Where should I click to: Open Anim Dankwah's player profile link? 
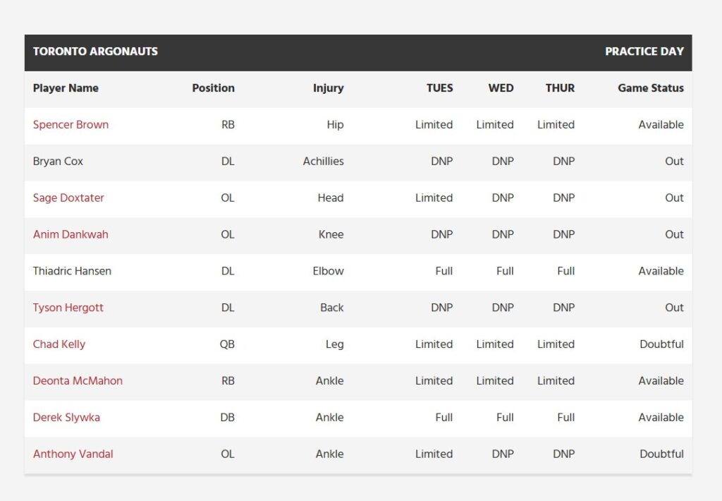click(x=71, y=235)
